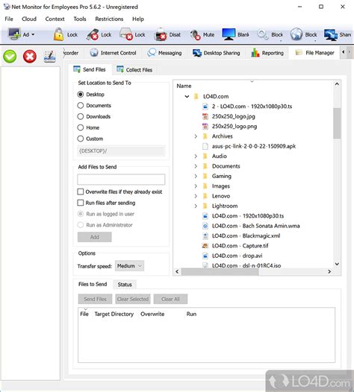
Task: Select the Documents location radio button
Action: coord(81,106)
